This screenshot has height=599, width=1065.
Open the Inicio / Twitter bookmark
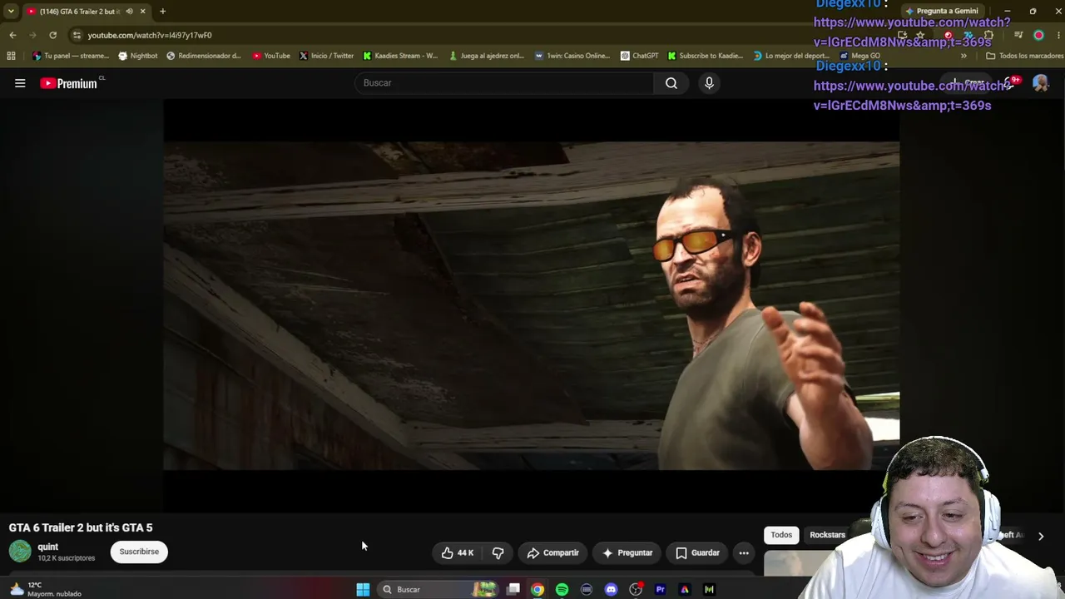coord(326,56)
